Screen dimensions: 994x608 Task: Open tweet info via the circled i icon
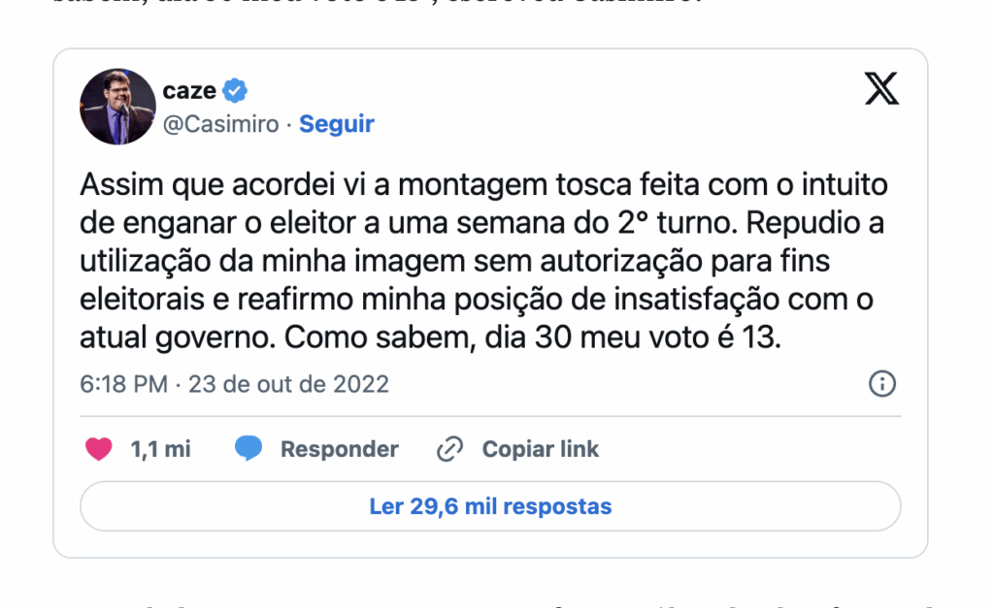pyautogui.click(x=881, y=384)
